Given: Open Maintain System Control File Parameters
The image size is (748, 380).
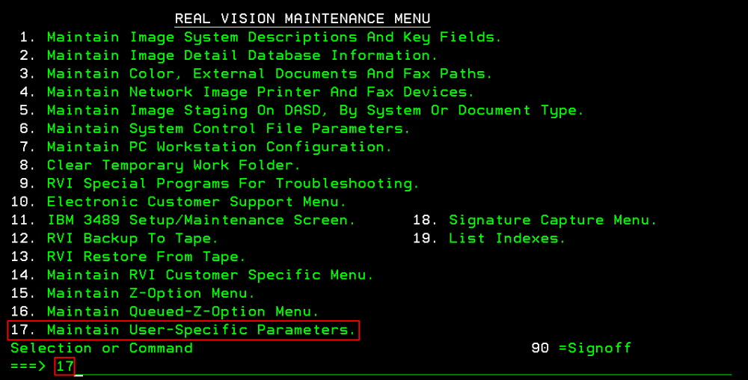Looking at the screenshot, I should tap(215, 129).
